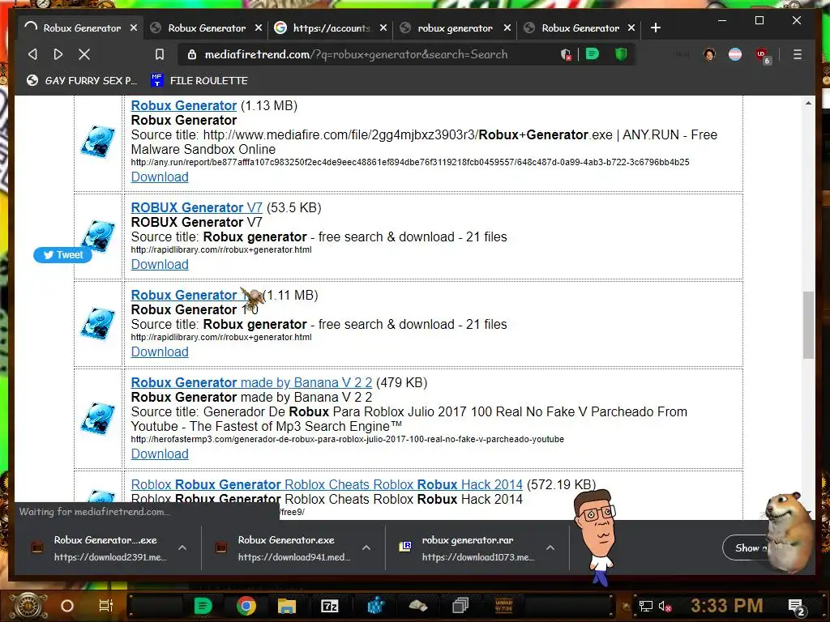
Task: Click the muted volume icon in system tray
Action: click(665, 607)
